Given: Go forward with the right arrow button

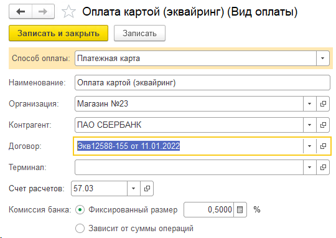Looking at the screenshot, I should (x=43, y=12).
